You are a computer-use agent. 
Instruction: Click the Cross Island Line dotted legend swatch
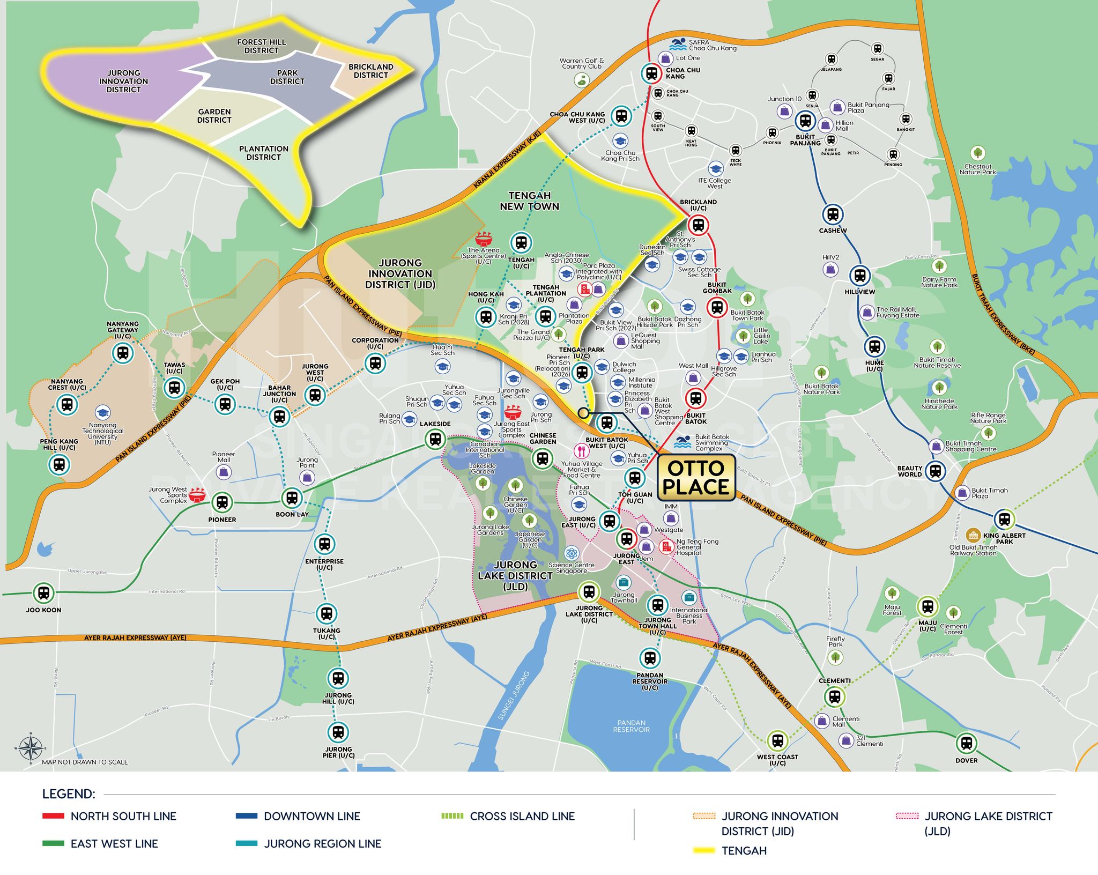pos(452,816)
